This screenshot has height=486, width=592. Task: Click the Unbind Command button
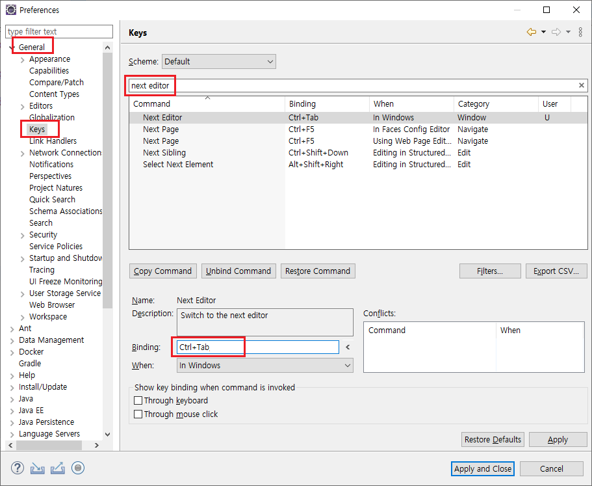[x=238, y=271]
